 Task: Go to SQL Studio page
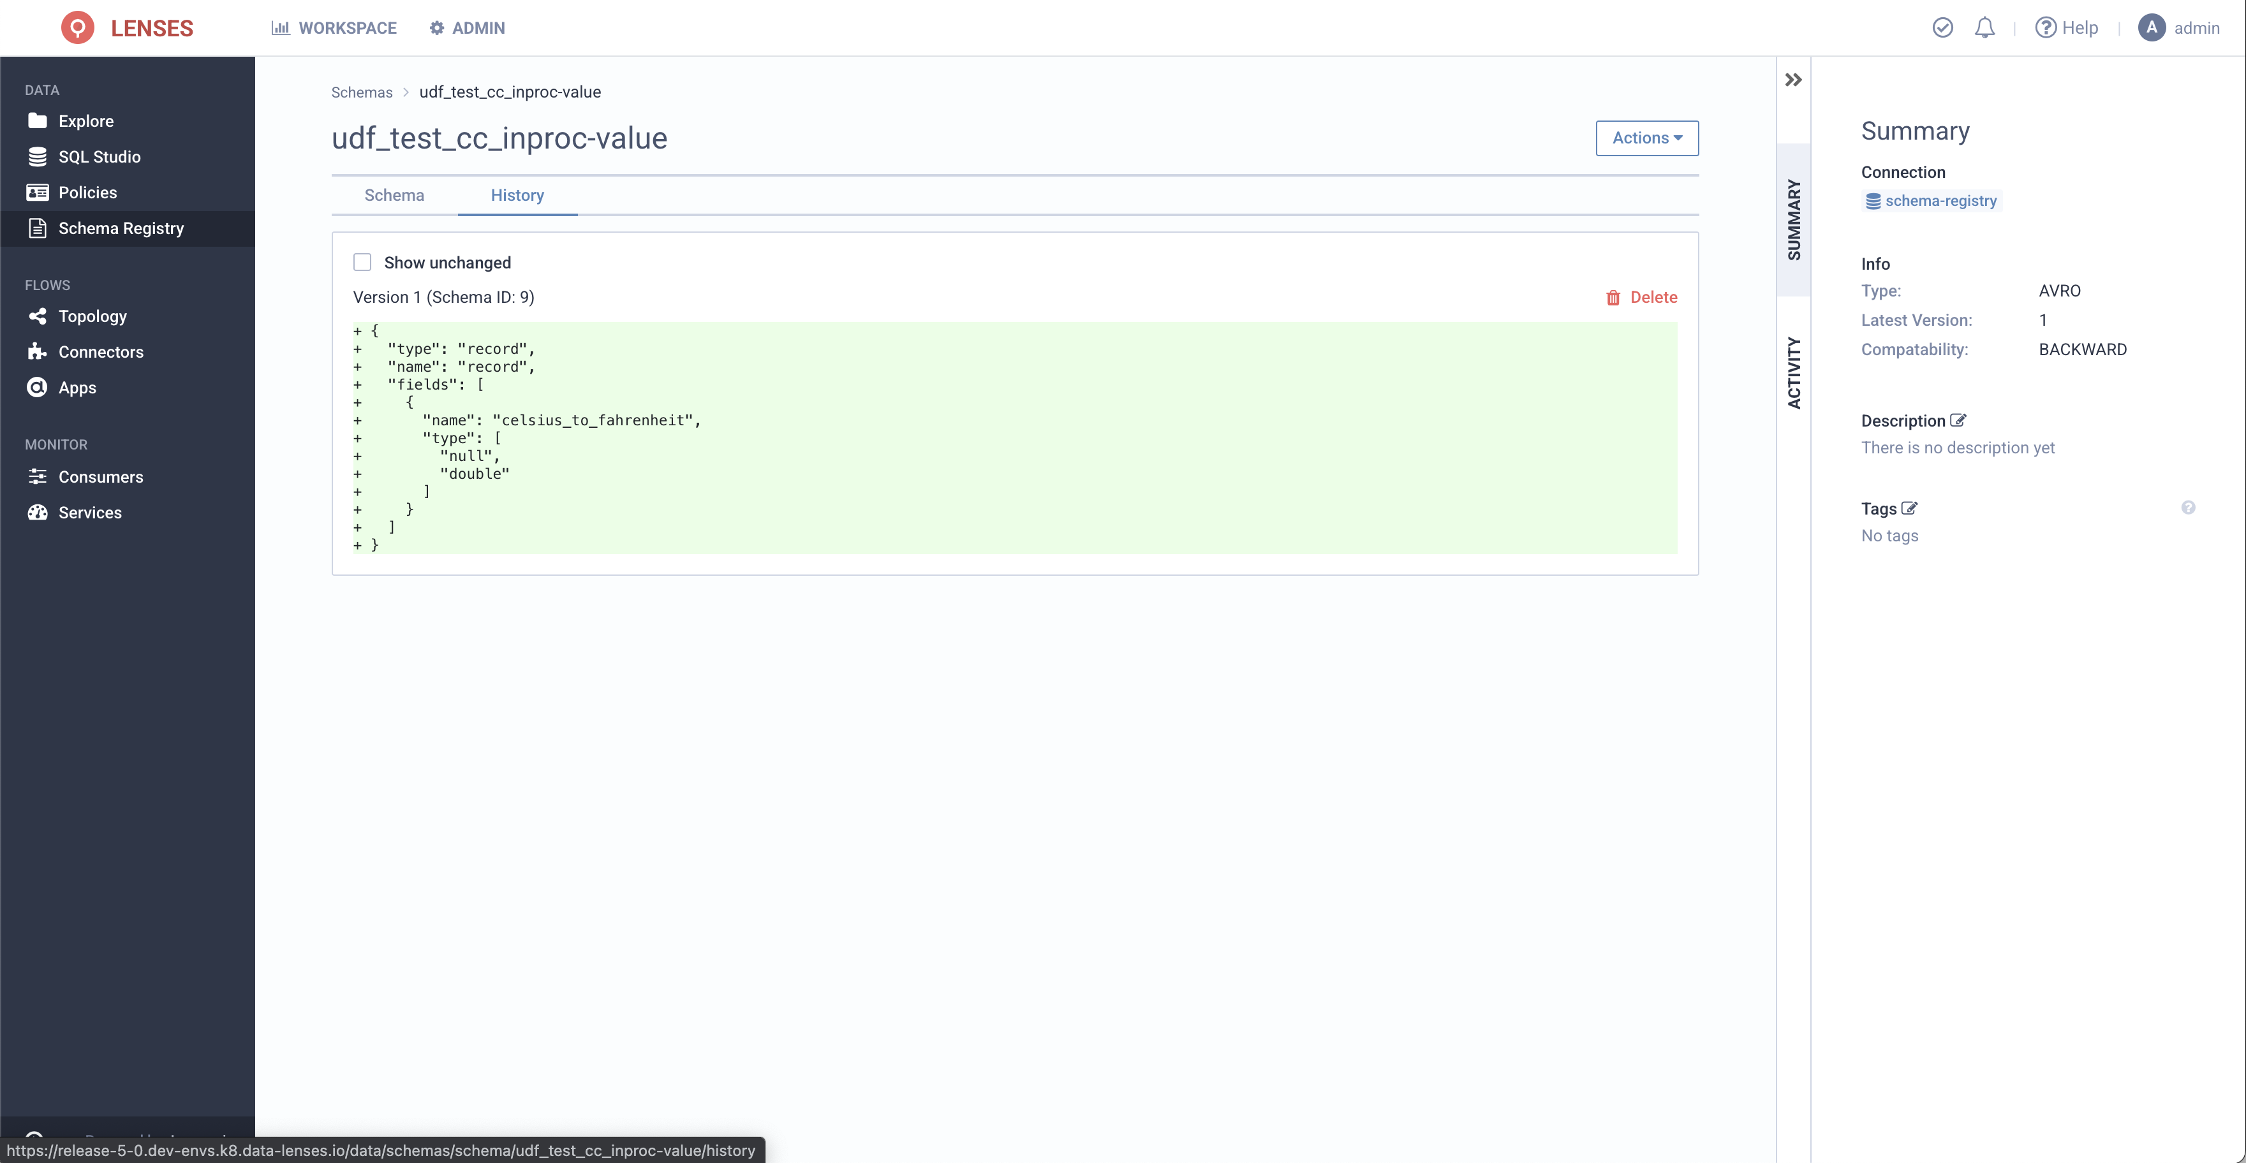[x=98, y=157]
